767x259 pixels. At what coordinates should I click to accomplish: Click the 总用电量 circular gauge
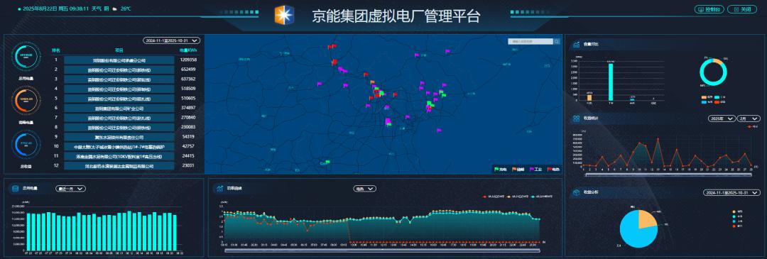[26, 56]
